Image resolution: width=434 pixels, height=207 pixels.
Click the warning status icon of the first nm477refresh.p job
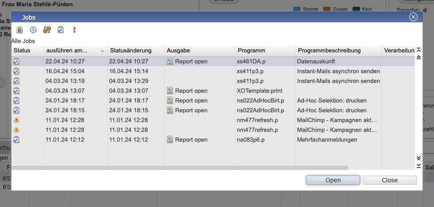(x=16, y=120)
